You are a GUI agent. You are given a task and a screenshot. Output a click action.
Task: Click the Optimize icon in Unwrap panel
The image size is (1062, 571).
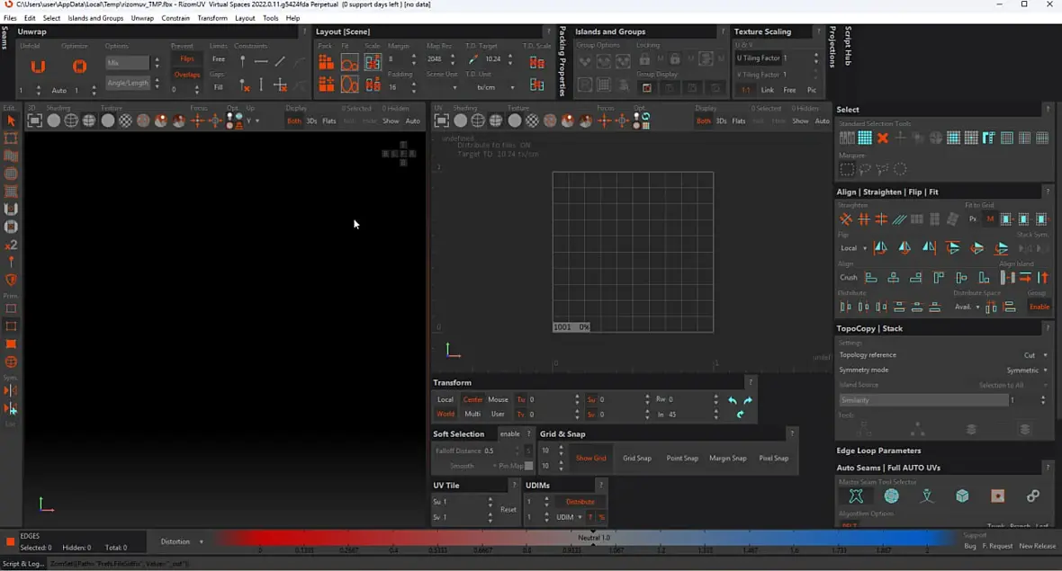79,67
